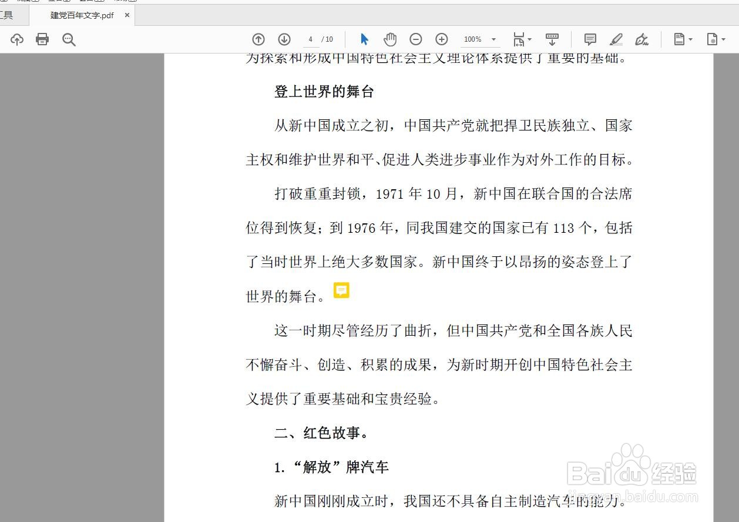This screenshot has height=522, width=739.
Task: Click the line starting 打破重重封锁
Action: [454, 194]
